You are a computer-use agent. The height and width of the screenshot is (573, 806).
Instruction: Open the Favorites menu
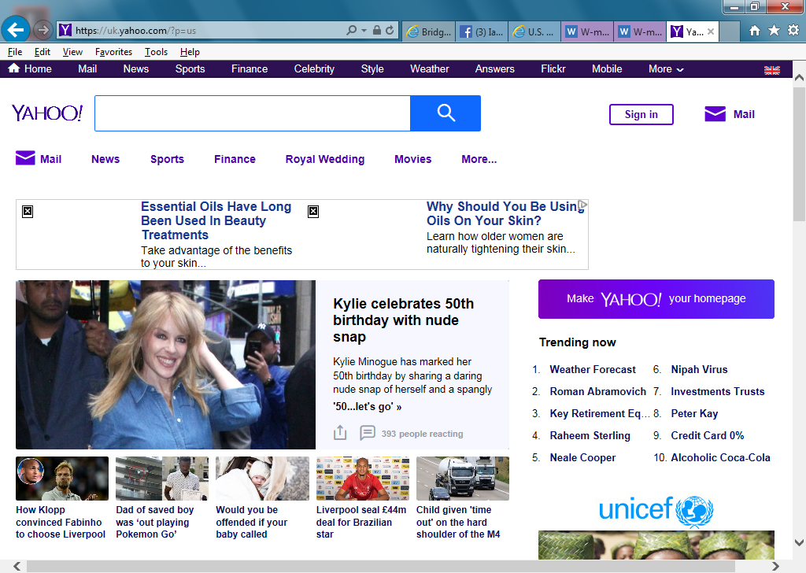pyautogui.click(x=113, y=52)
